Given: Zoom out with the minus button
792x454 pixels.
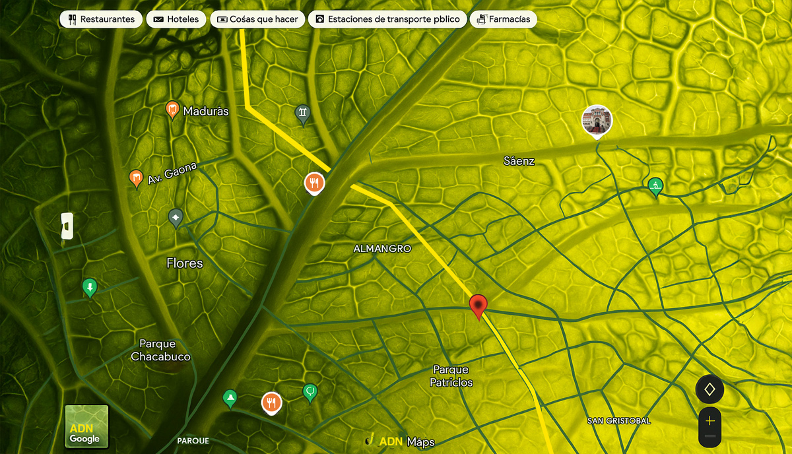Looking at the screenshot, I should (x=710, y=436).
